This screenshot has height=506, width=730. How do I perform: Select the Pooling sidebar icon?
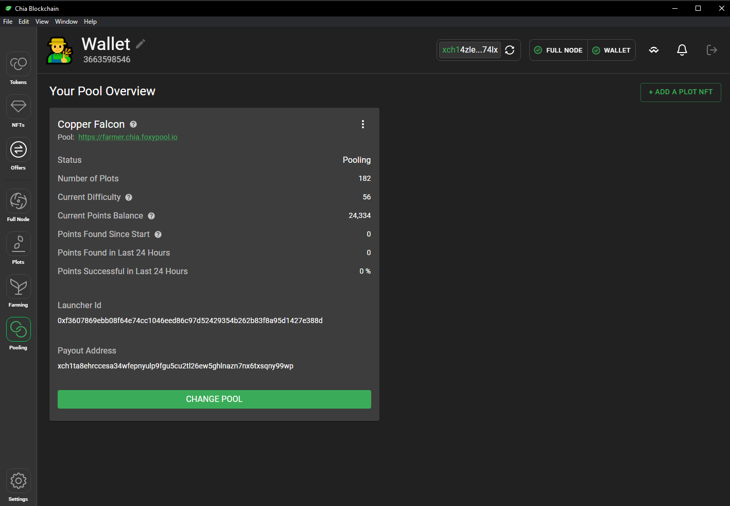(x=19, y=330)
